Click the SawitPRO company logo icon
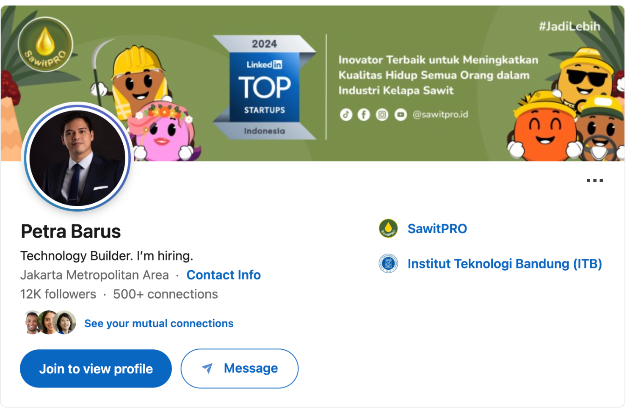The height and width of the screenshot is (412, 630). [x=388, y=229]
